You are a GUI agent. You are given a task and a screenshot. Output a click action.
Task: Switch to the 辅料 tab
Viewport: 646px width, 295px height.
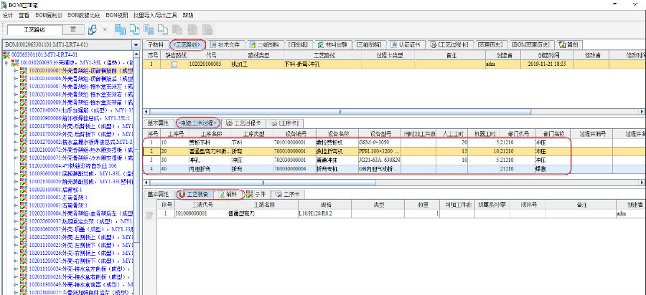tap(229, 194)
